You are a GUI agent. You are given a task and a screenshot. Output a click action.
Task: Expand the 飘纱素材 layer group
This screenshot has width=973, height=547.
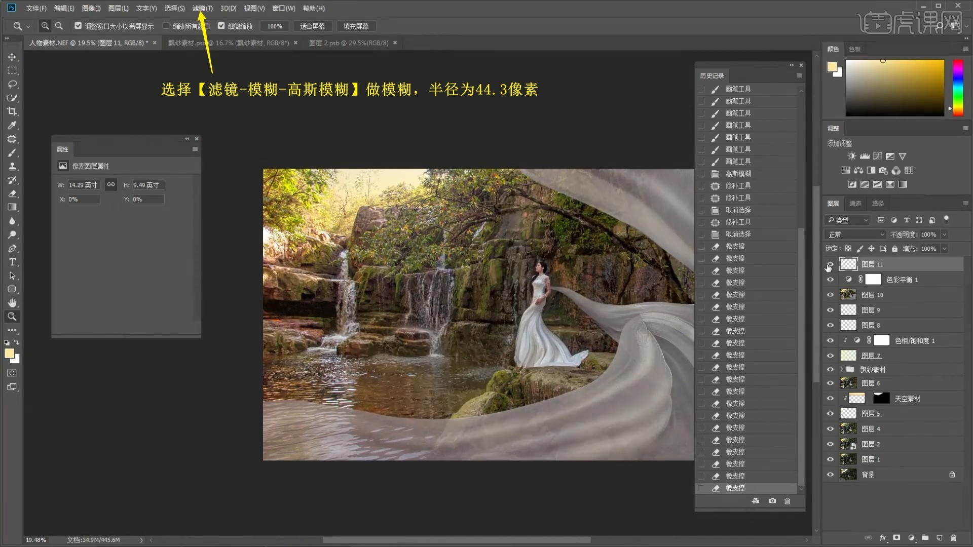point(842,369)
